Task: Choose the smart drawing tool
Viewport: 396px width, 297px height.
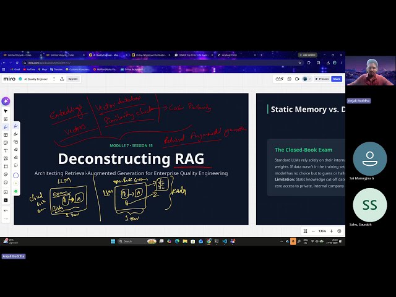Action: coord(15,142)
